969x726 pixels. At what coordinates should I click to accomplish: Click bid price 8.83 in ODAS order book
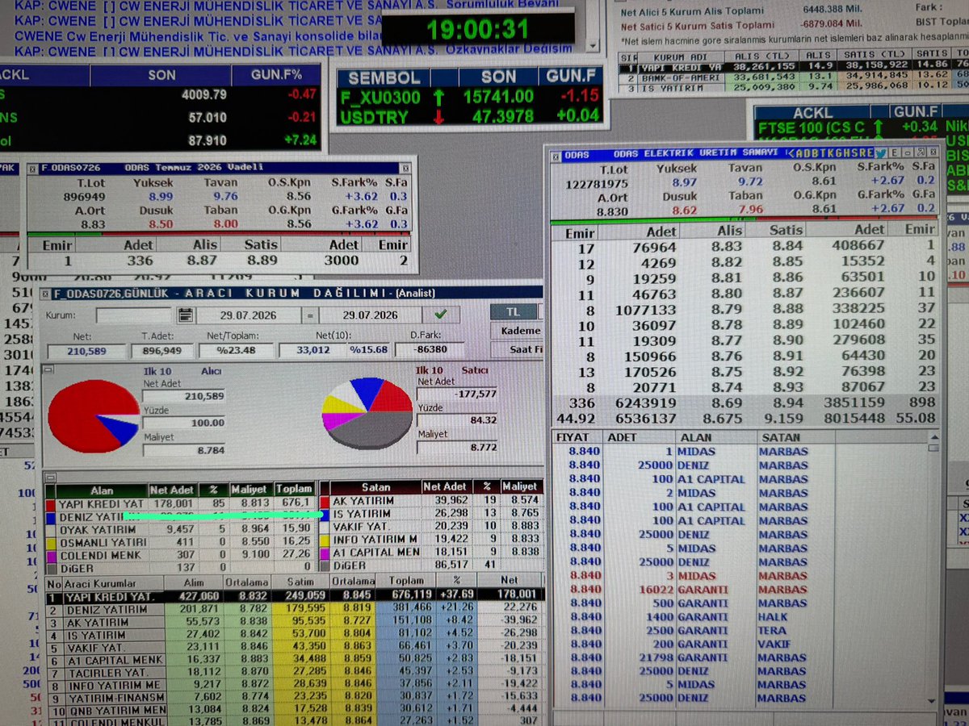click(726, 247)
